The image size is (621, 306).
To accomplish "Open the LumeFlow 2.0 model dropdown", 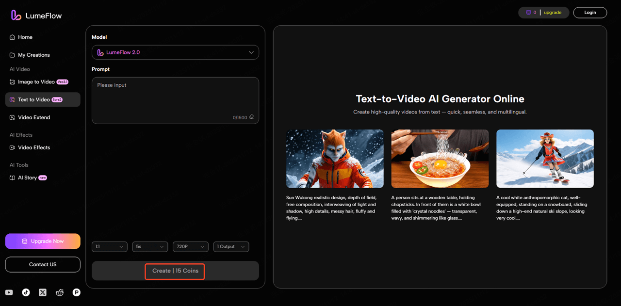I will tap(175, 52).
